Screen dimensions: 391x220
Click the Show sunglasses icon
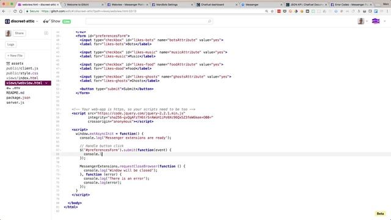coord(46,21)
